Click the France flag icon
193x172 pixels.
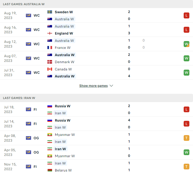[50, 48]
